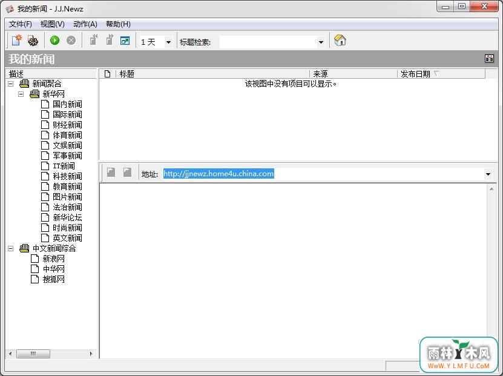
Task: Collapse the 中文新闻综合 tree node
Action: (10, 248)
